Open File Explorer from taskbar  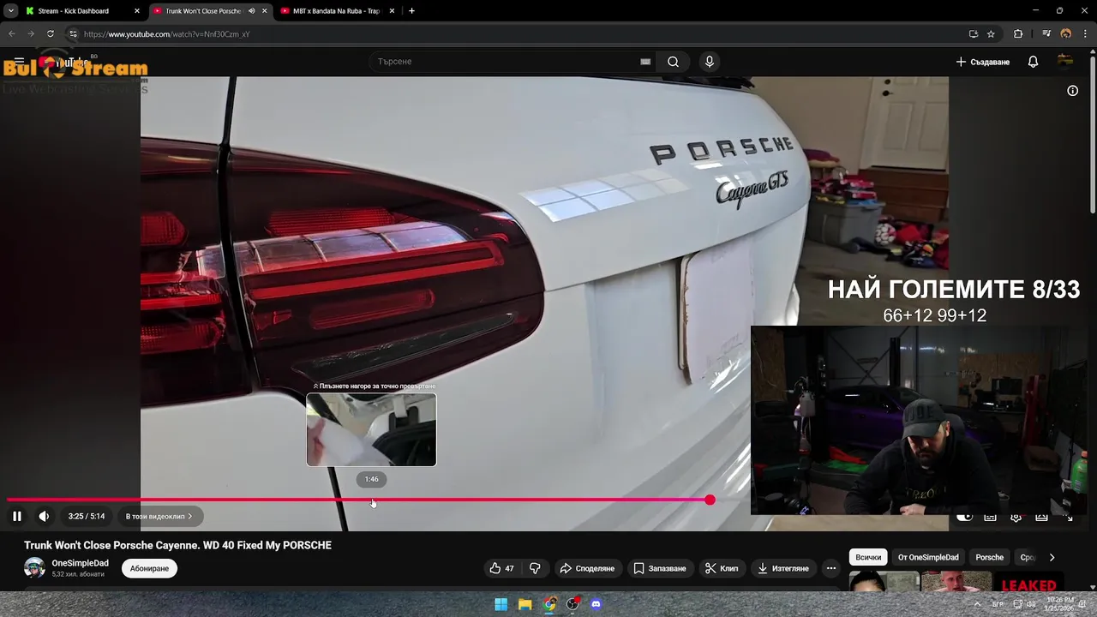pyautogui.click(x=525, y=604)
